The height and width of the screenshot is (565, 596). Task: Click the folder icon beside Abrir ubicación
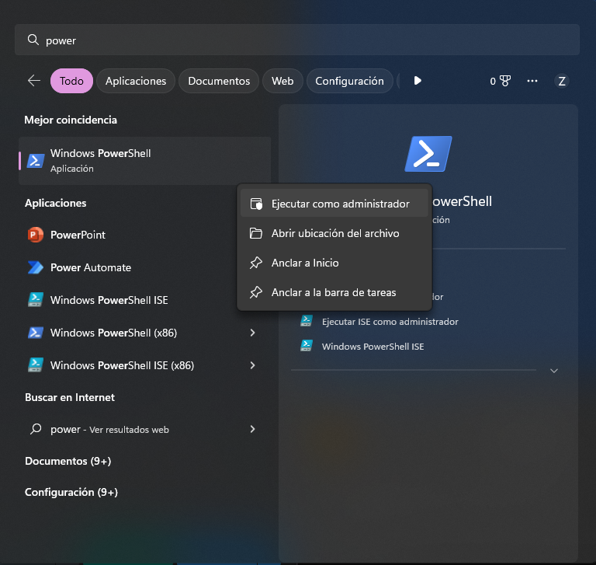tap(256, 233)
